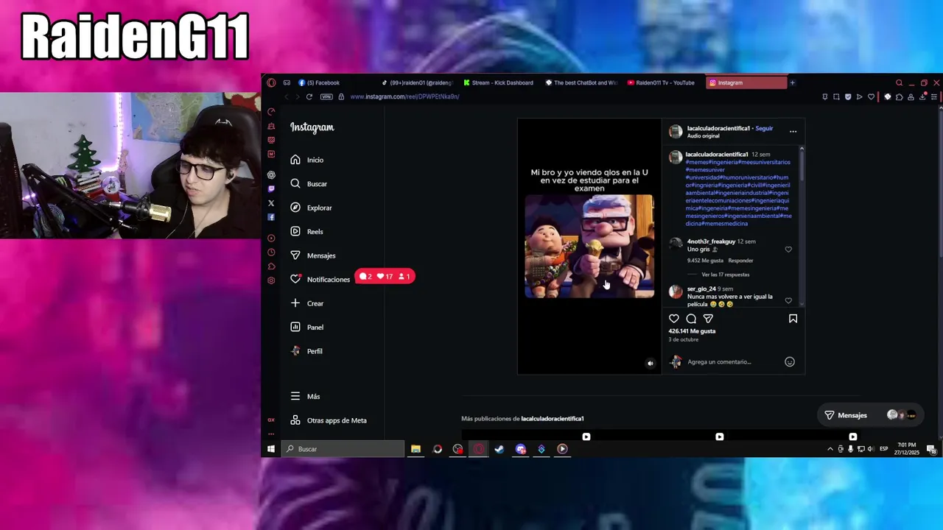Toggle the VPN badge in address bar
Viewport: 943px width, 530px height.
326,97
